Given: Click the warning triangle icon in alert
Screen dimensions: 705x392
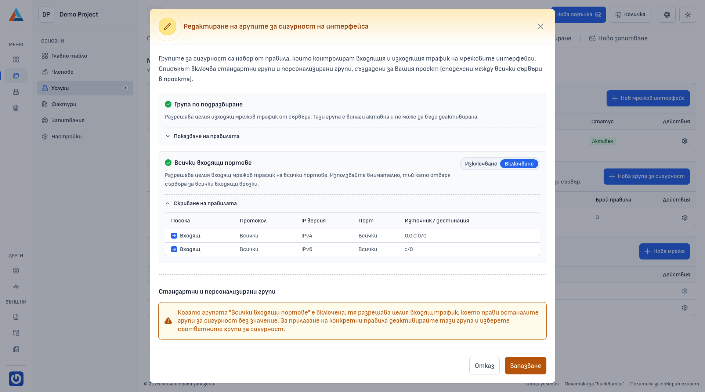Looking at the screenshot, I should pyautogui.click(x=168, y=321).
